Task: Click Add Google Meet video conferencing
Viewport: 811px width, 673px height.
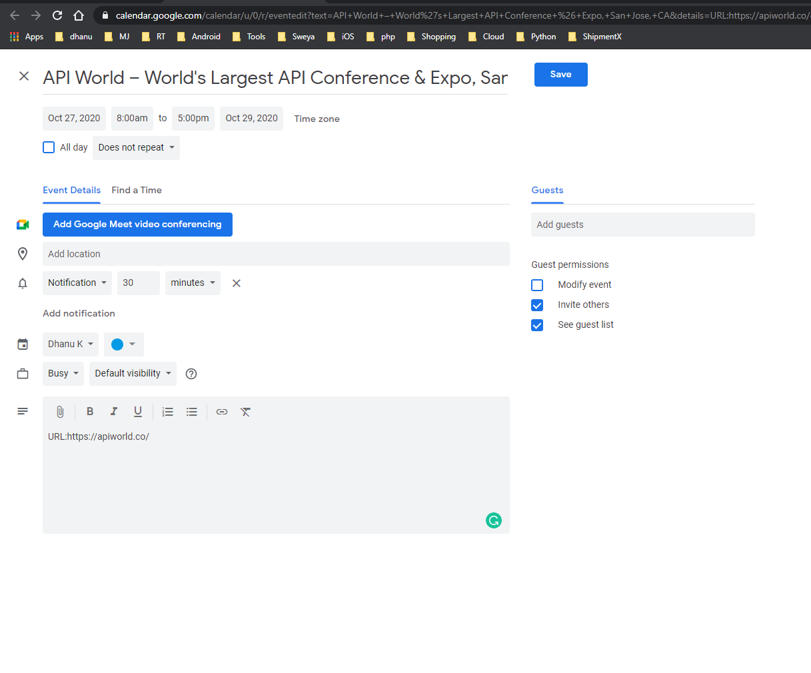Action: 137,225
